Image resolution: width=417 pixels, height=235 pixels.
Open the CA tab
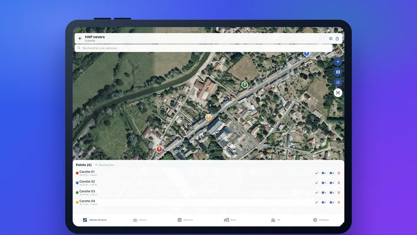275,220
